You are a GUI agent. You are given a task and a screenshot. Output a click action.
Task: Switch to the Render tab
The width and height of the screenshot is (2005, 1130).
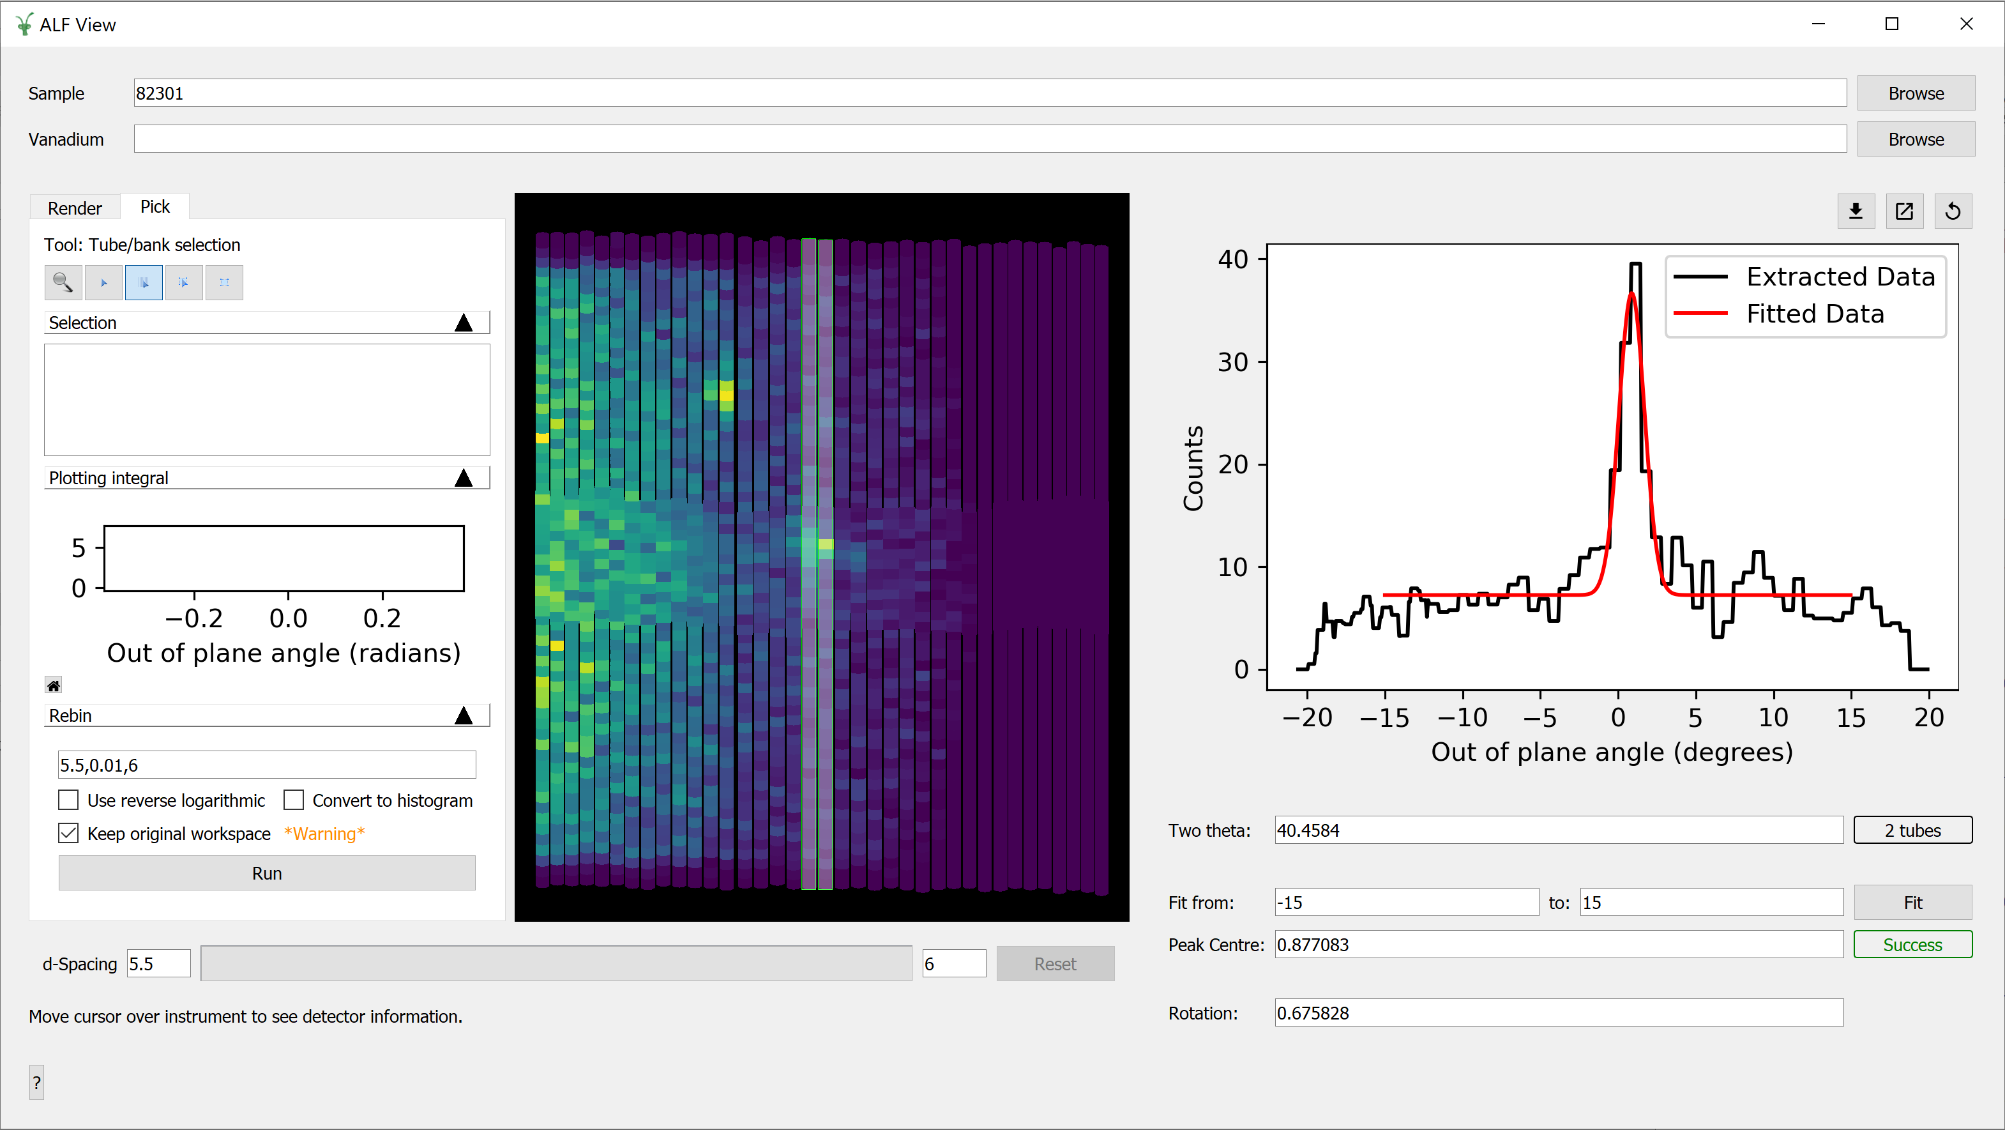coord(75,208)
